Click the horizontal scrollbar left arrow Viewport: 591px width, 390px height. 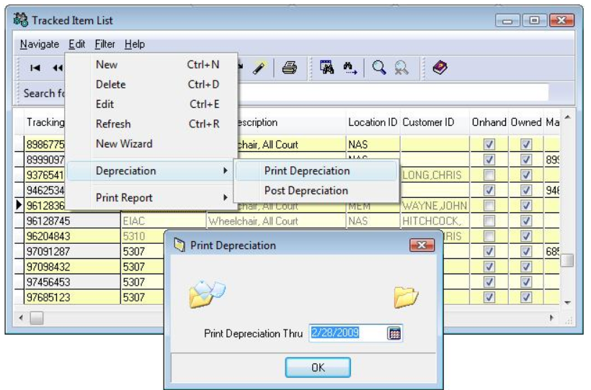pyautogui.click(x=22, y=317)
